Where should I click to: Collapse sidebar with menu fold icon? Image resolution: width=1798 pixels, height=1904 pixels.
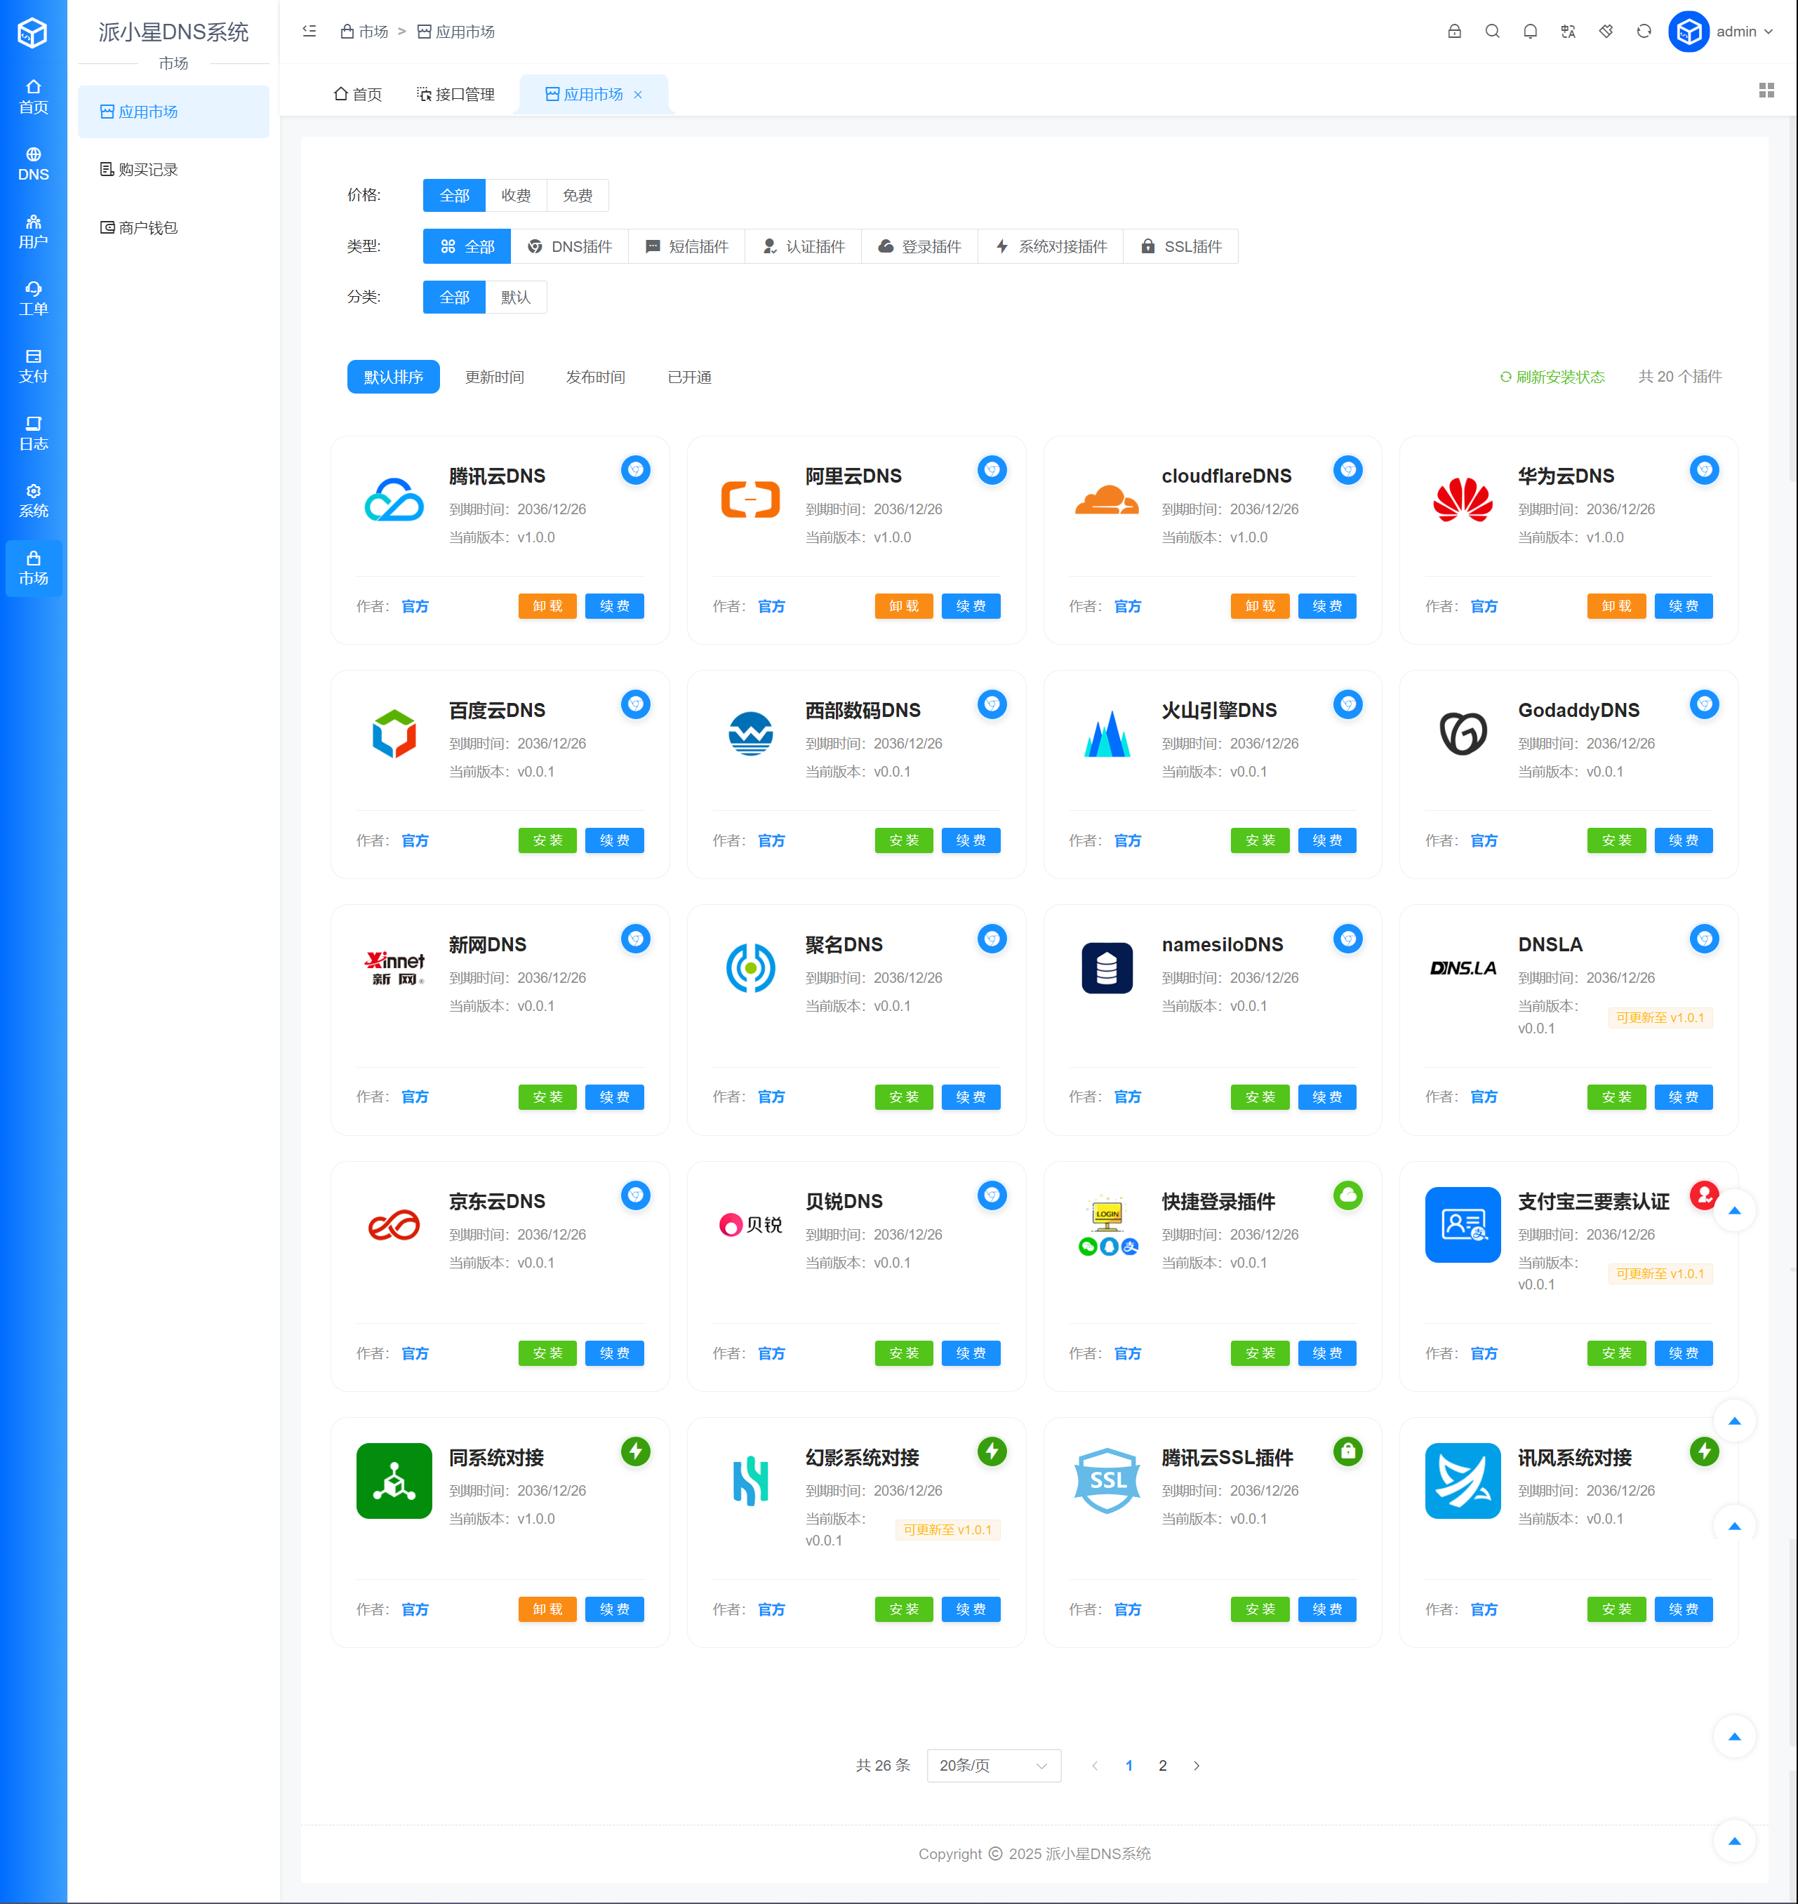[x=309, y=32]
